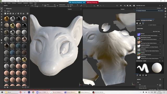The width and height of the screenshot is (167, 94).
Task: Open Main shader dropdown for Default Material
Action: 160,10
